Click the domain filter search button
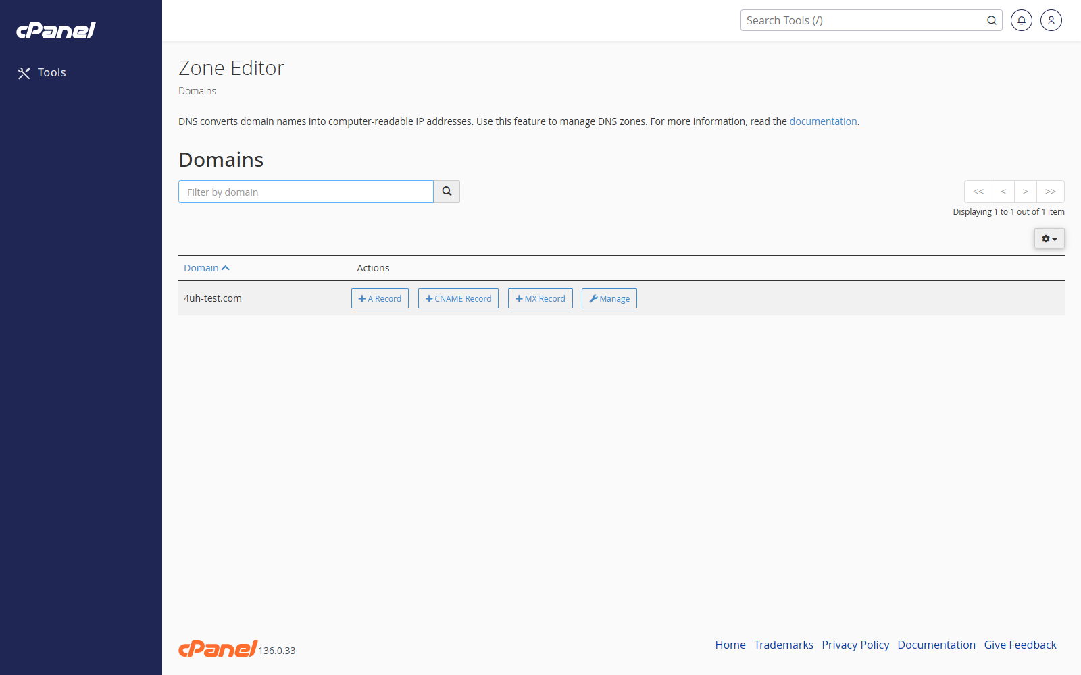 click(x=447, y=192)
